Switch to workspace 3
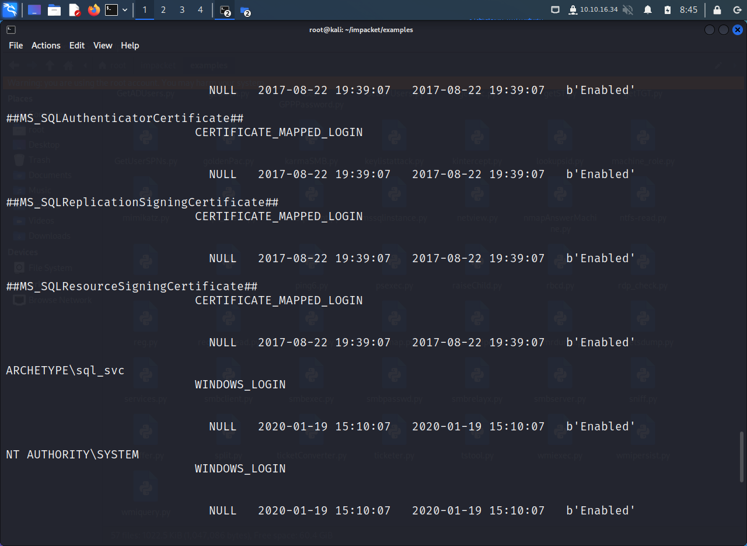This screenshot has height=546, width=747. [x=182, y=10]
